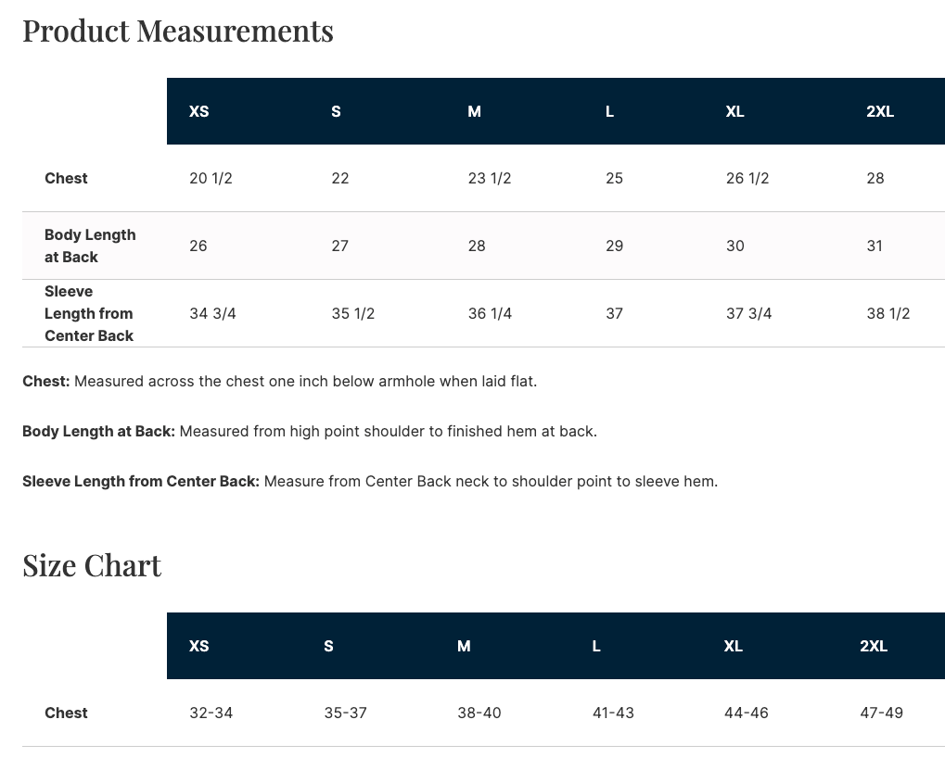Click the Chest row label in Size Chart
The width and height of the screenshot is (945, 770).
66,713
